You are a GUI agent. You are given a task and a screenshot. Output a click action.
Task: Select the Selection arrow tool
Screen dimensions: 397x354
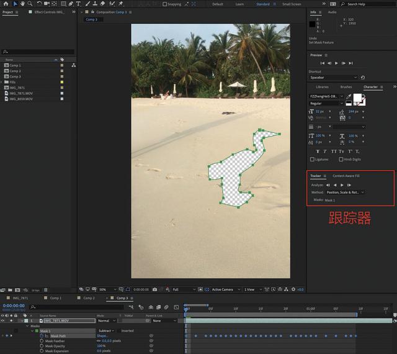[15, 4]
